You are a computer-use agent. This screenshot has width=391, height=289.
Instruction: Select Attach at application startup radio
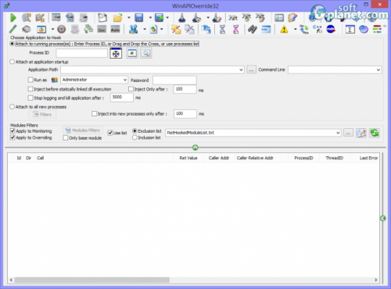pyautogui.click(x=12, y=62)
